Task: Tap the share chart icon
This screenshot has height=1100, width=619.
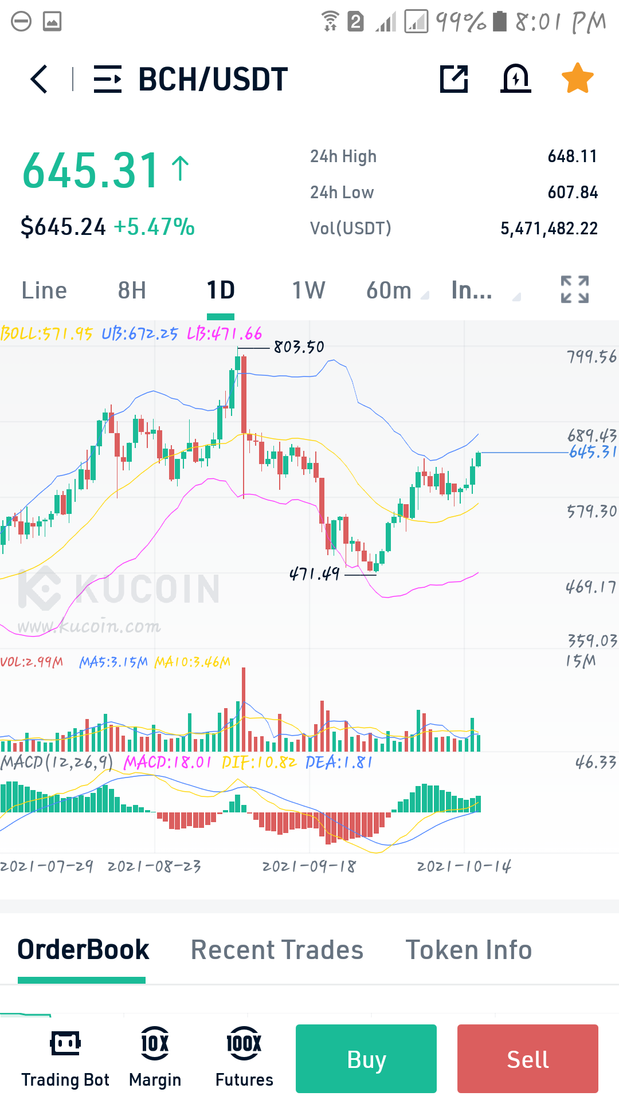Action: pos(454,78)
